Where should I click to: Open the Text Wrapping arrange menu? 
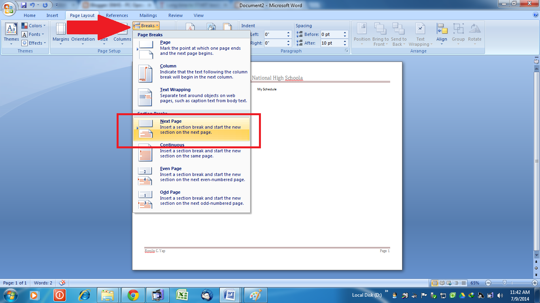point(420,34)
